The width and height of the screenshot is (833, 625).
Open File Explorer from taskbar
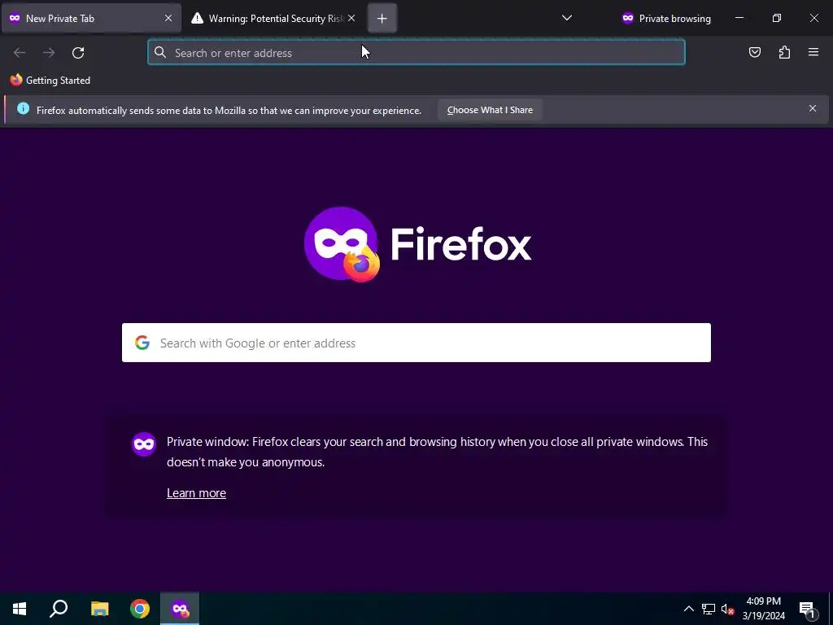(x=99, y=609)
